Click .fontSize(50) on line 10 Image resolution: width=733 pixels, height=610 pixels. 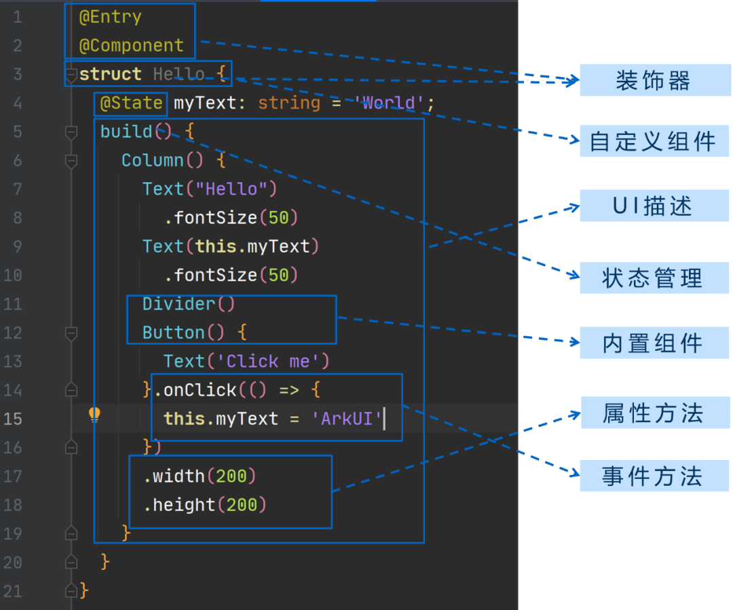pos(231,275)
